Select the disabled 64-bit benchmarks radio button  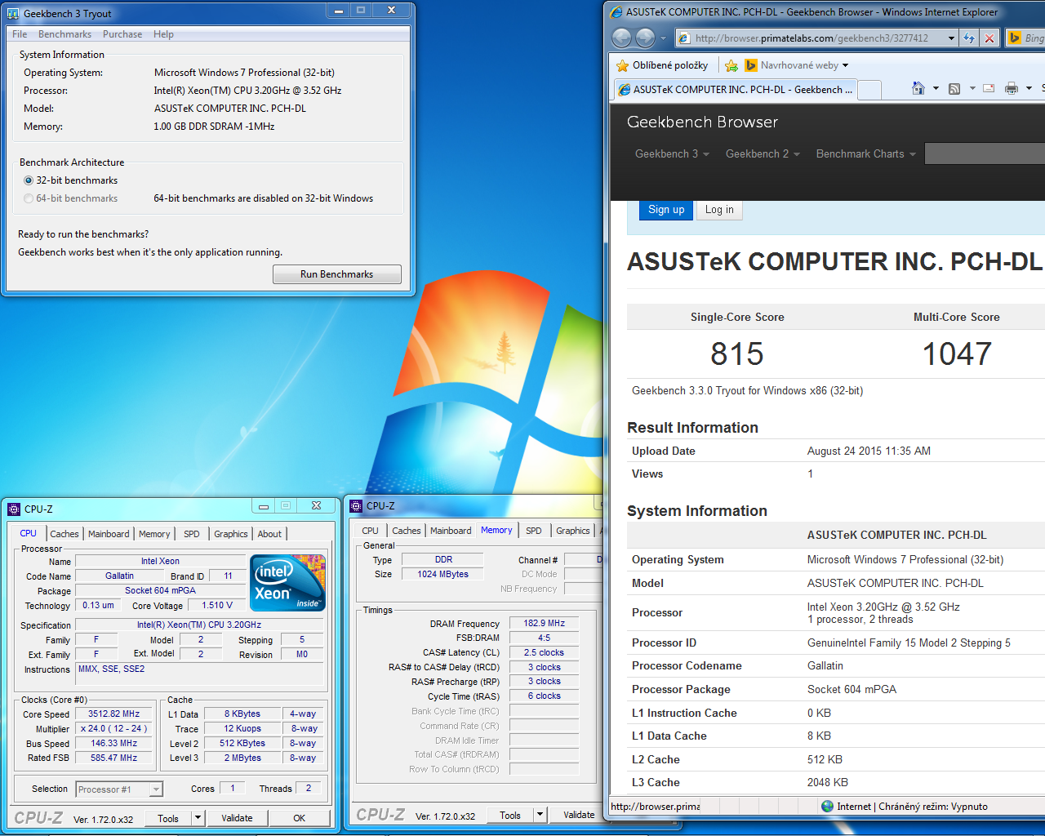(29, 198)
